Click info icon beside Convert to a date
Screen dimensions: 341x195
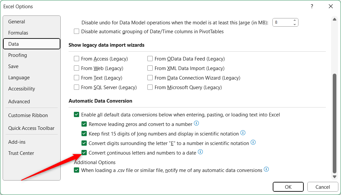200,152
